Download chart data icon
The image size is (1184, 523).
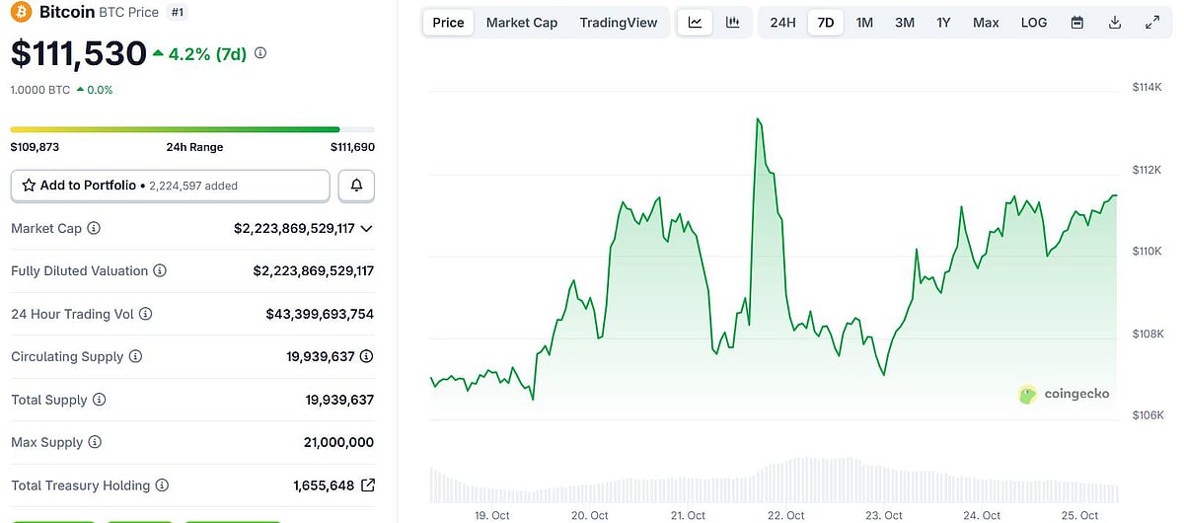pyautogui.click(x=1115, y=22)
